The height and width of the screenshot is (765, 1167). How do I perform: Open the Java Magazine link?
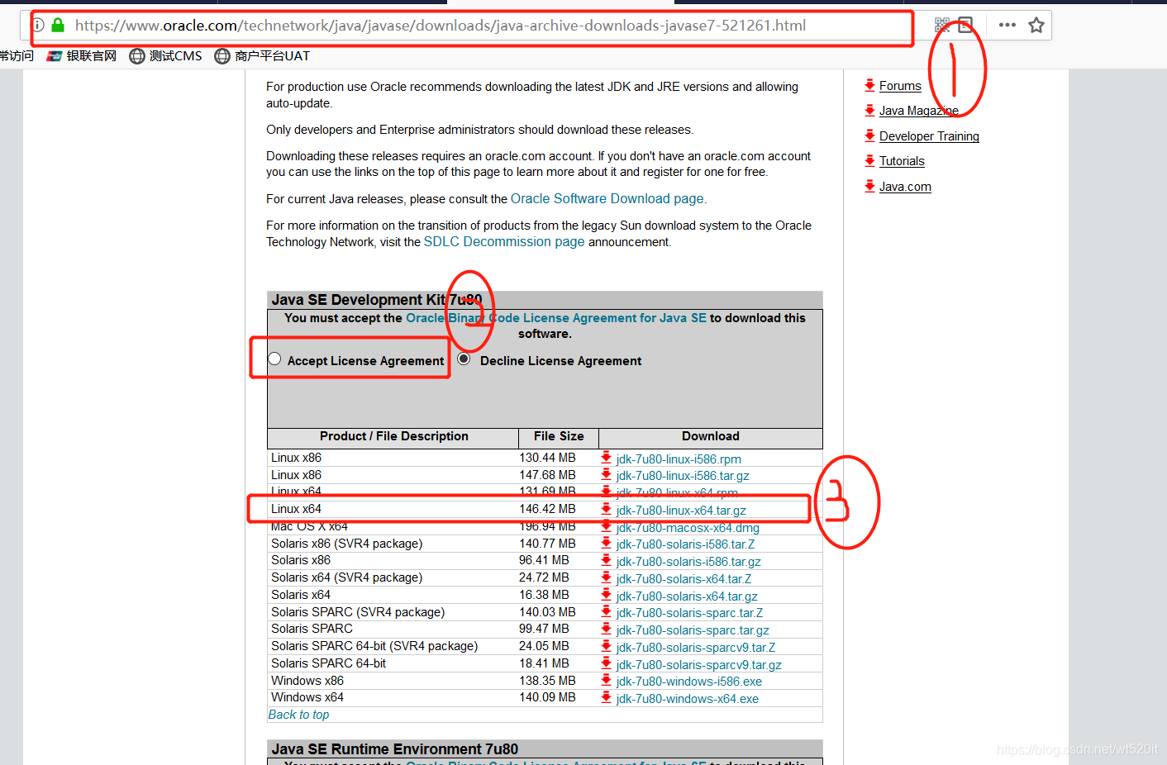click(919, 111)
